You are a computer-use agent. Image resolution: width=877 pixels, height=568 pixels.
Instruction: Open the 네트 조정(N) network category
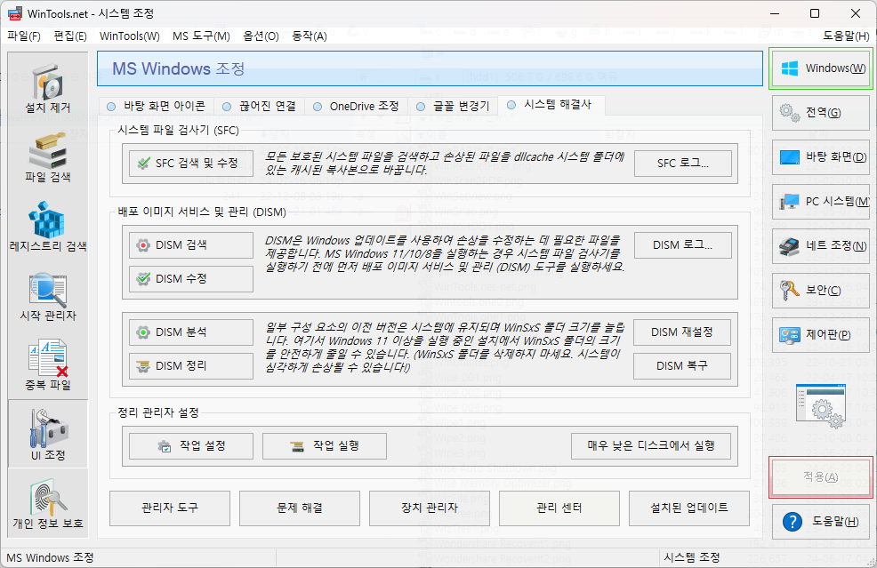pos(820,245)
